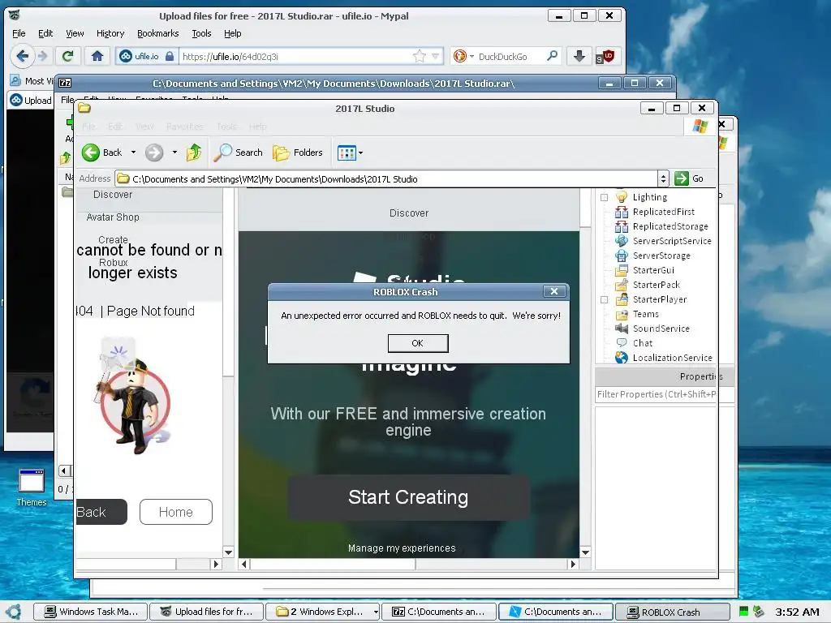Viewport: 831px width, 623px height.
Task: Open the URL bar history dropdown in Mypal
Action: point(436,56)
